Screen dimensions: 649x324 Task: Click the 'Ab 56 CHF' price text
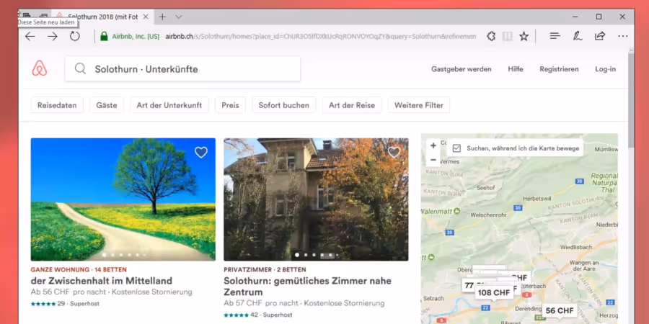click(50, 292)
